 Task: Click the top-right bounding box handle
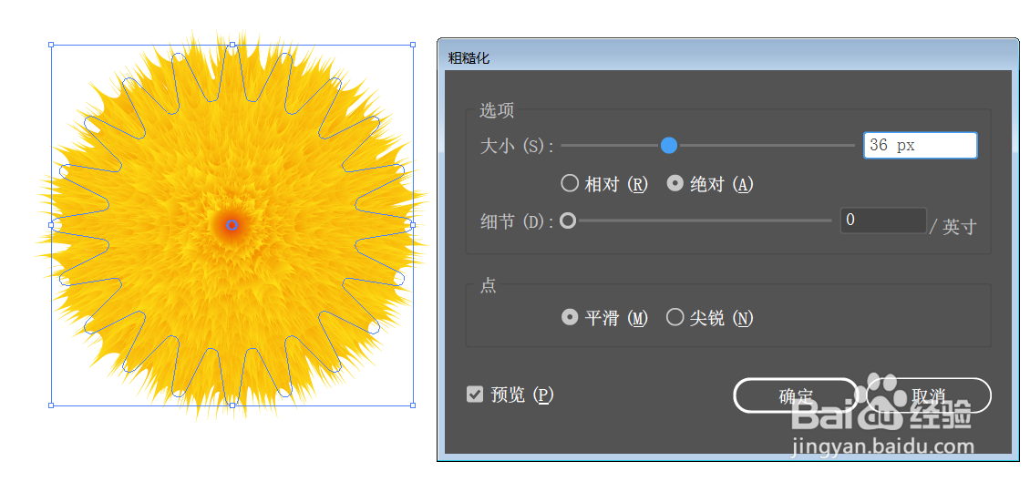413,46
